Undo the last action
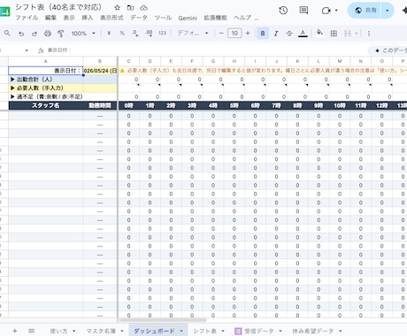The width and height of the screenshot is (407, 336). [x=21, y=34]
